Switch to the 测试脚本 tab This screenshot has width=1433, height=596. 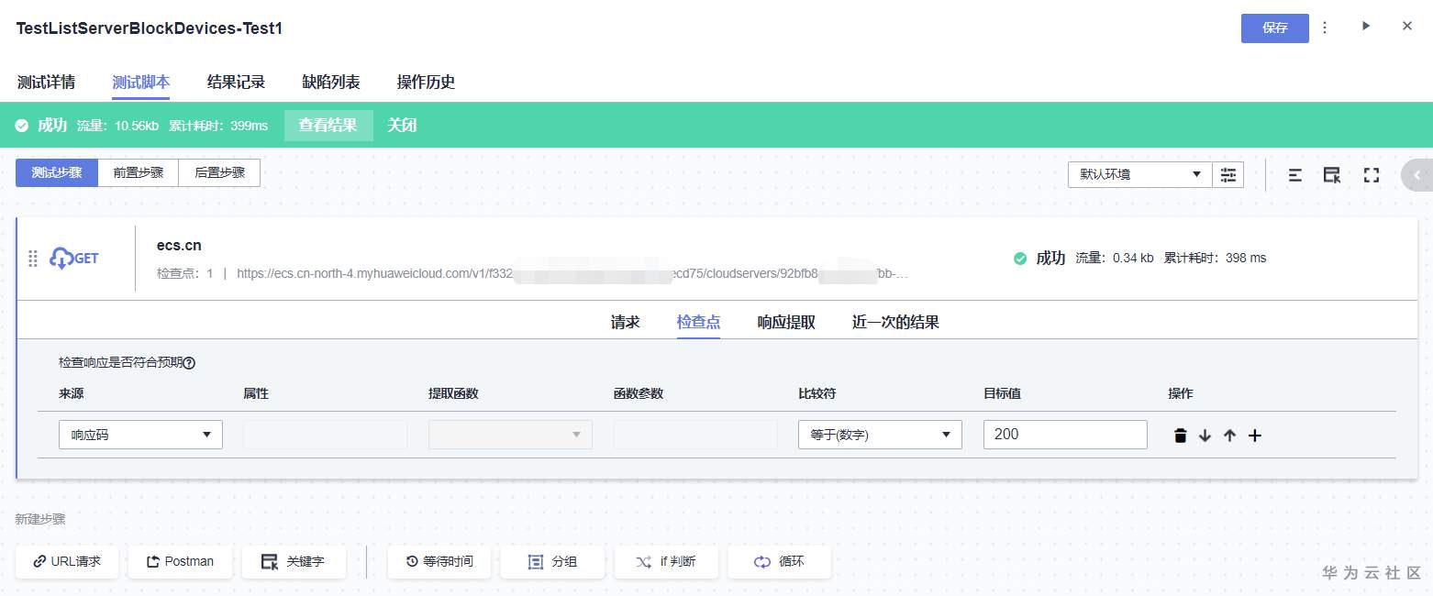140,82
